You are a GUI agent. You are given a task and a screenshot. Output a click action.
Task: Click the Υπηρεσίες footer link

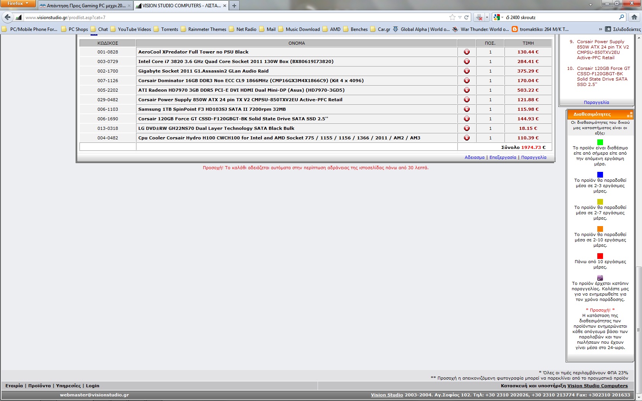pyautogui.click(x=68, y=386)
